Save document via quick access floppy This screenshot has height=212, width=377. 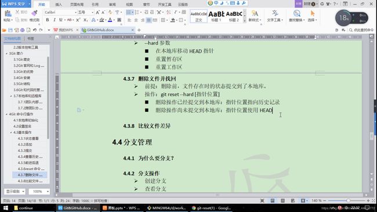[10, 30]
